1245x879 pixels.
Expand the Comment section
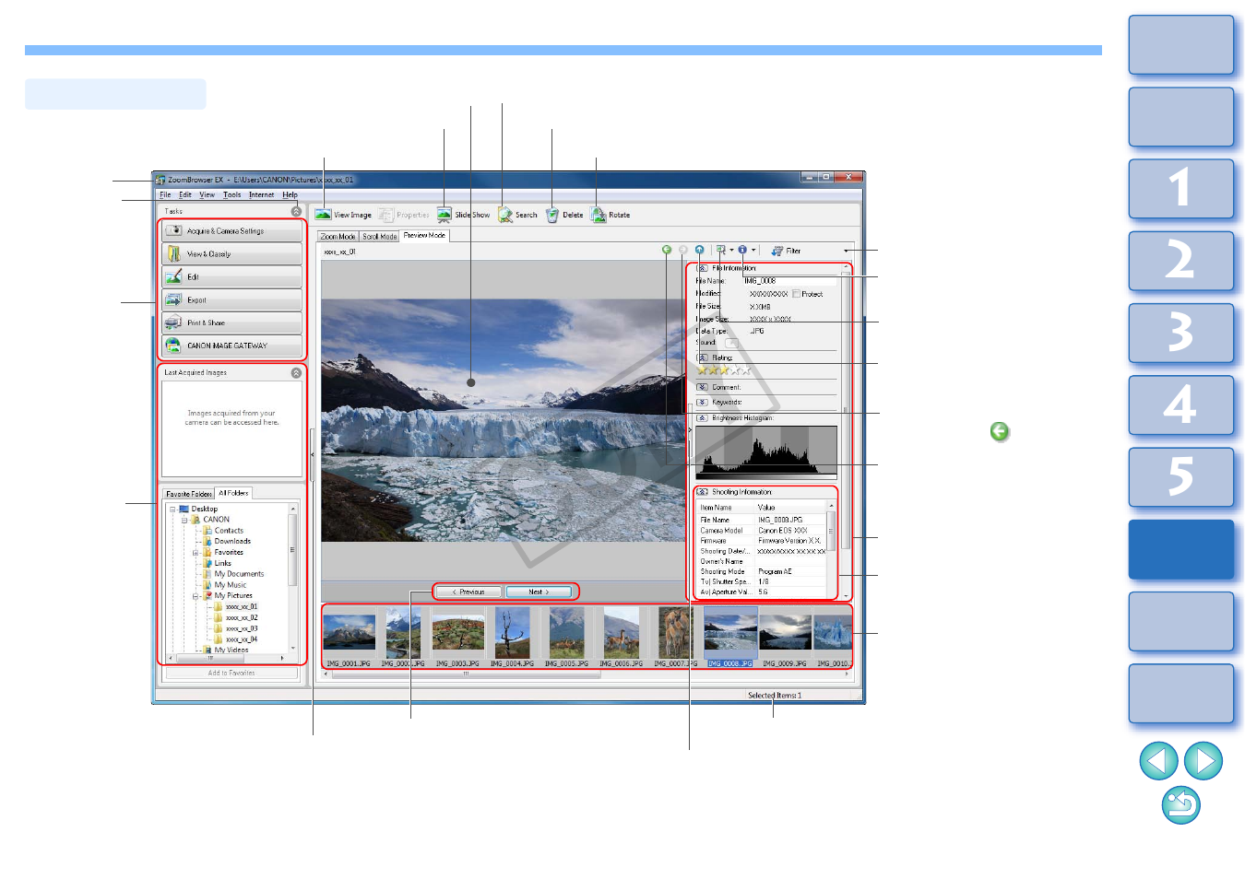click(x=702, y=387)
